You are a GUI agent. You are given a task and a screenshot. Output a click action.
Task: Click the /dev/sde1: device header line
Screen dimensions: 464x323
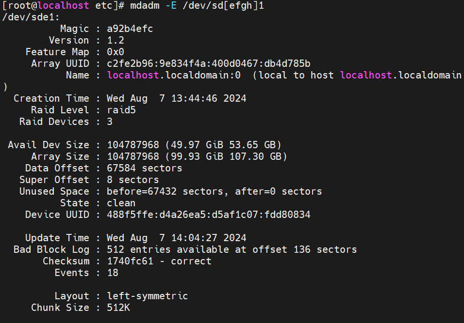coord(31,17)
